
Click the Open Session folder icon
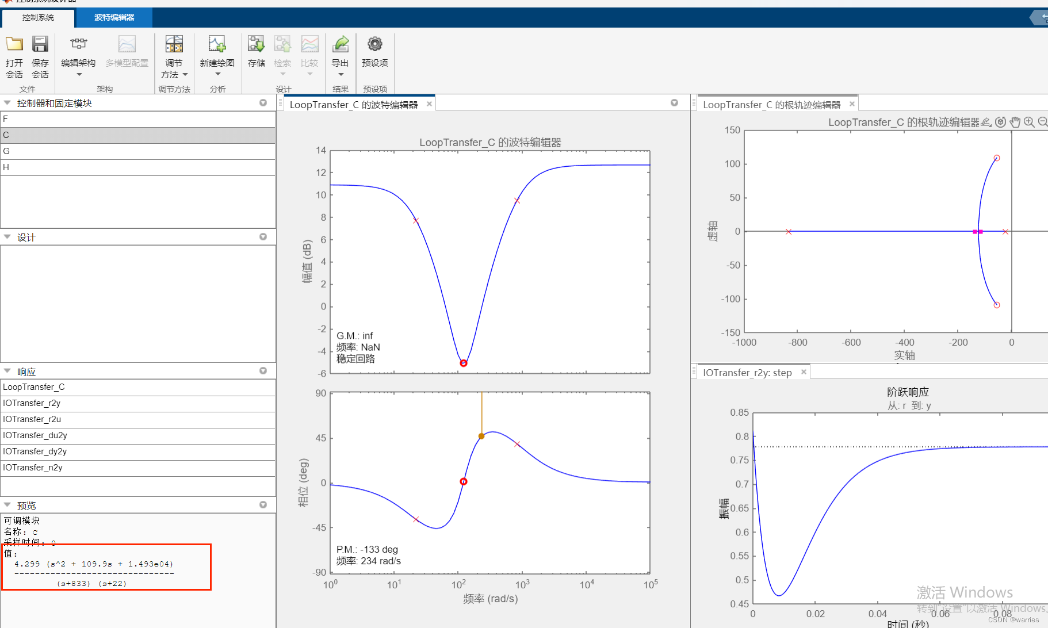click(x=14, y=44)
